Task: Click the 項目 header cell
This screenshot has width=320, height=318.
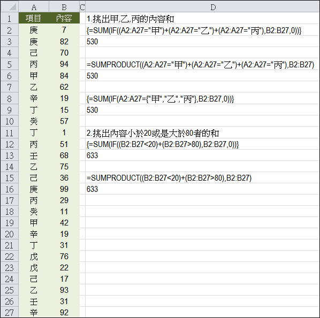Action: 34,18
